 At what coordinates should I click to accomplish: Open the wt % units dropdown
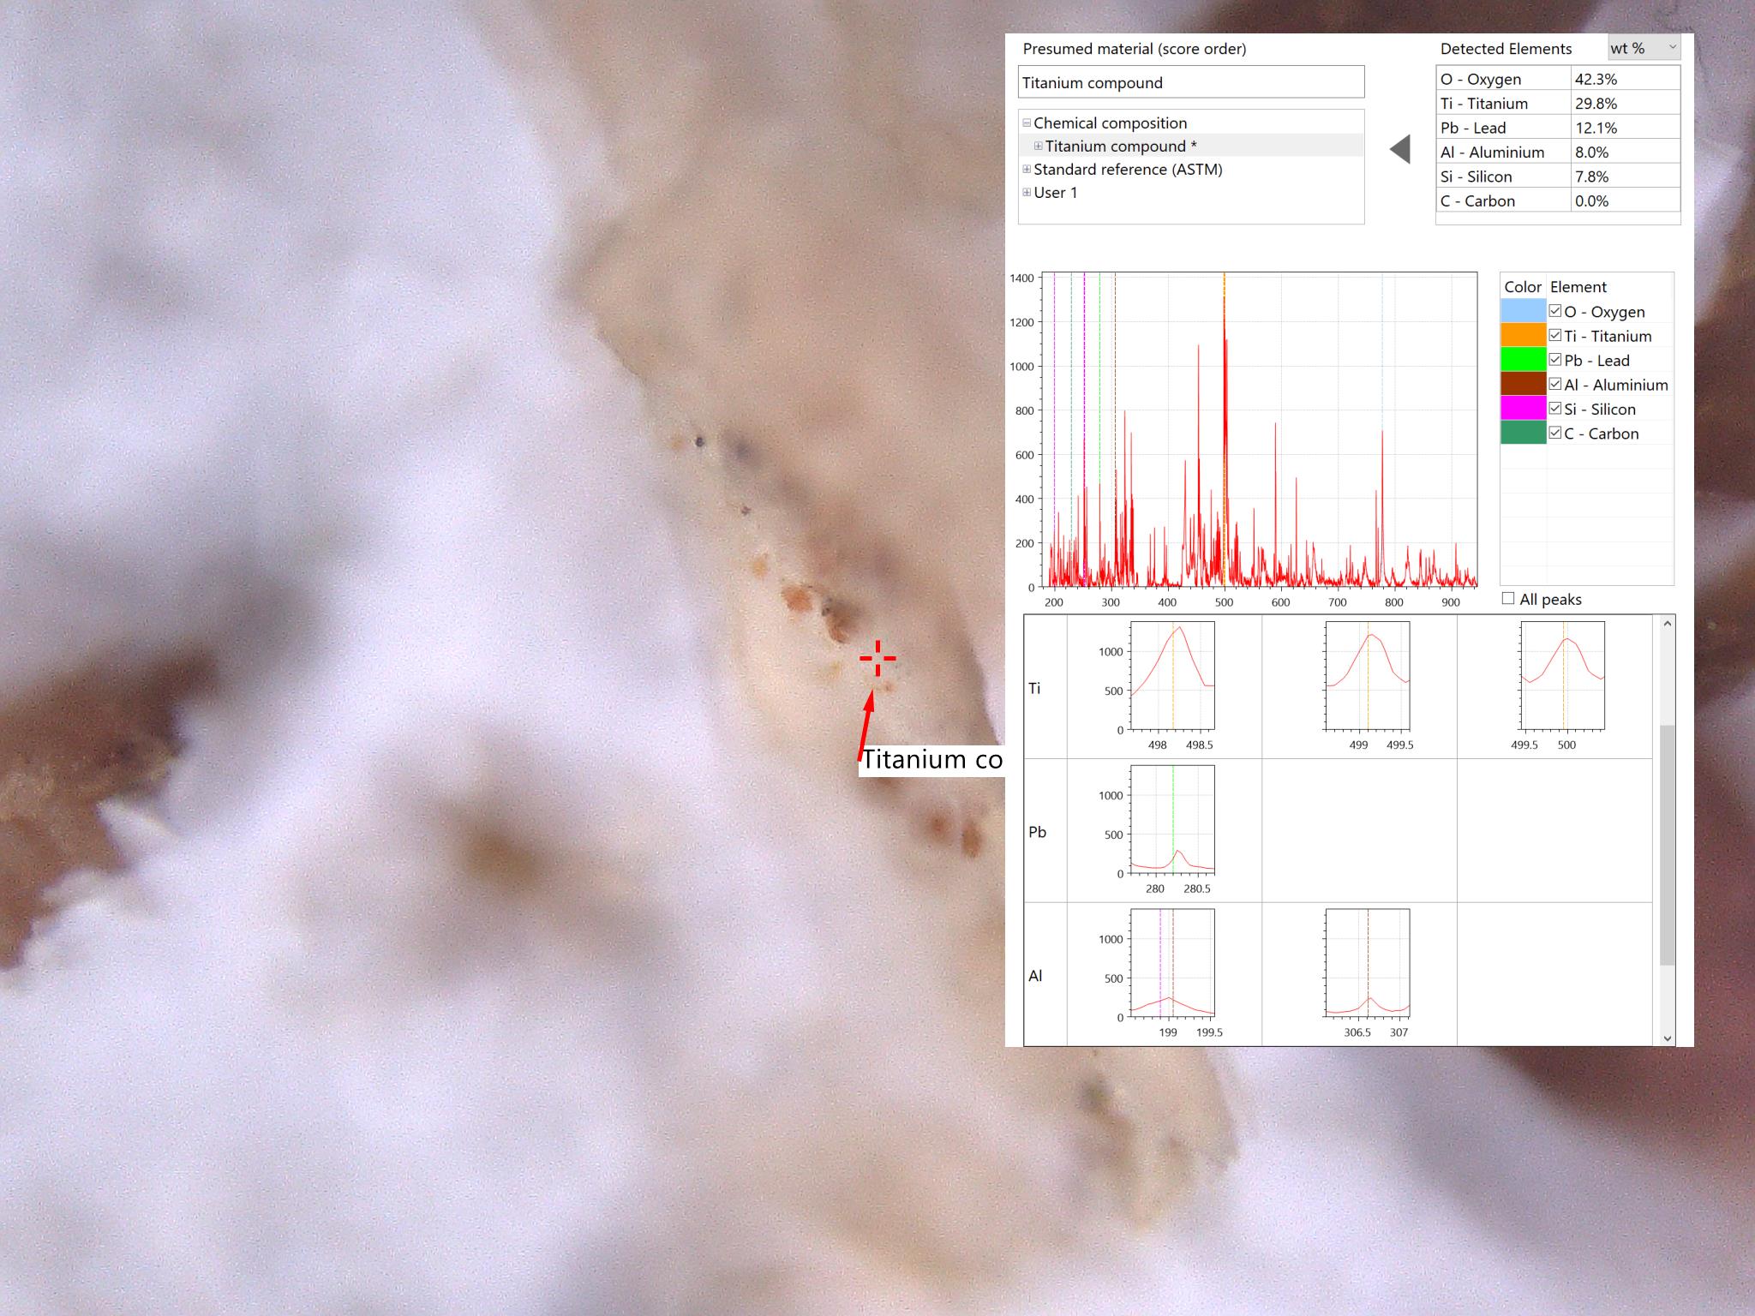tap(1644, 48)
